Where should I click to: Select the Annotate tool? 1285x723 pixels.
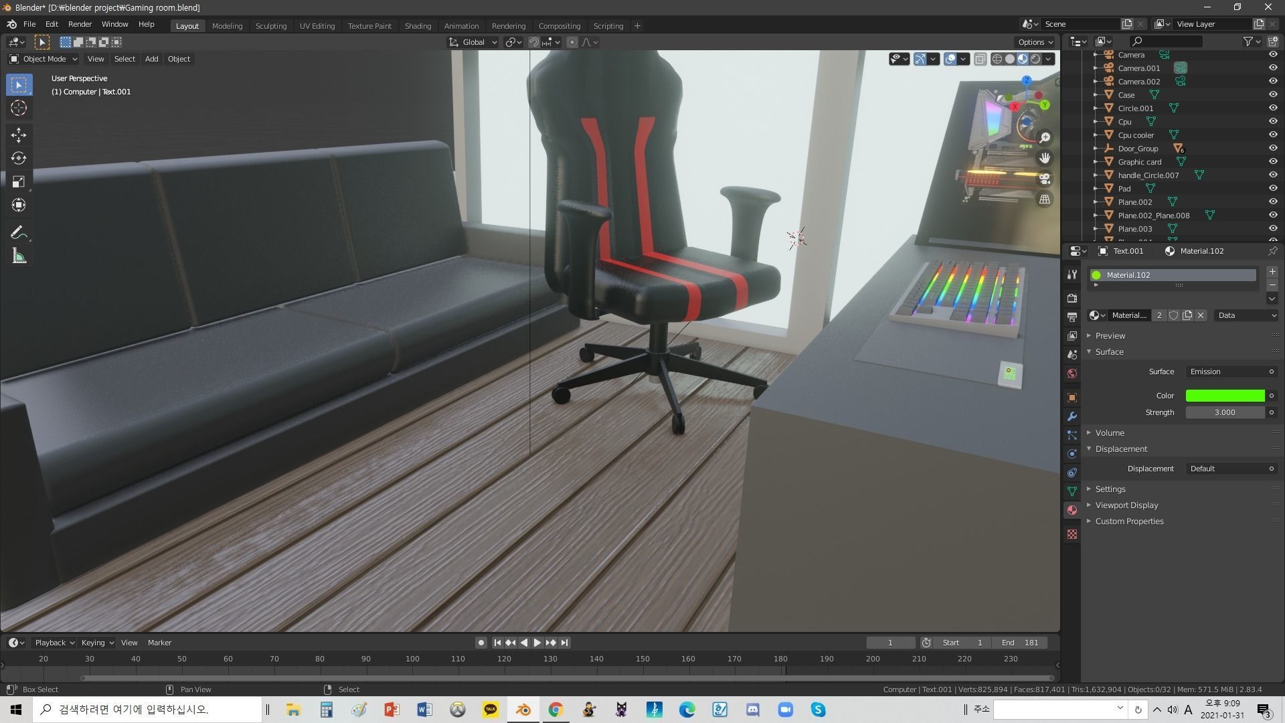(x=19, y=233)
